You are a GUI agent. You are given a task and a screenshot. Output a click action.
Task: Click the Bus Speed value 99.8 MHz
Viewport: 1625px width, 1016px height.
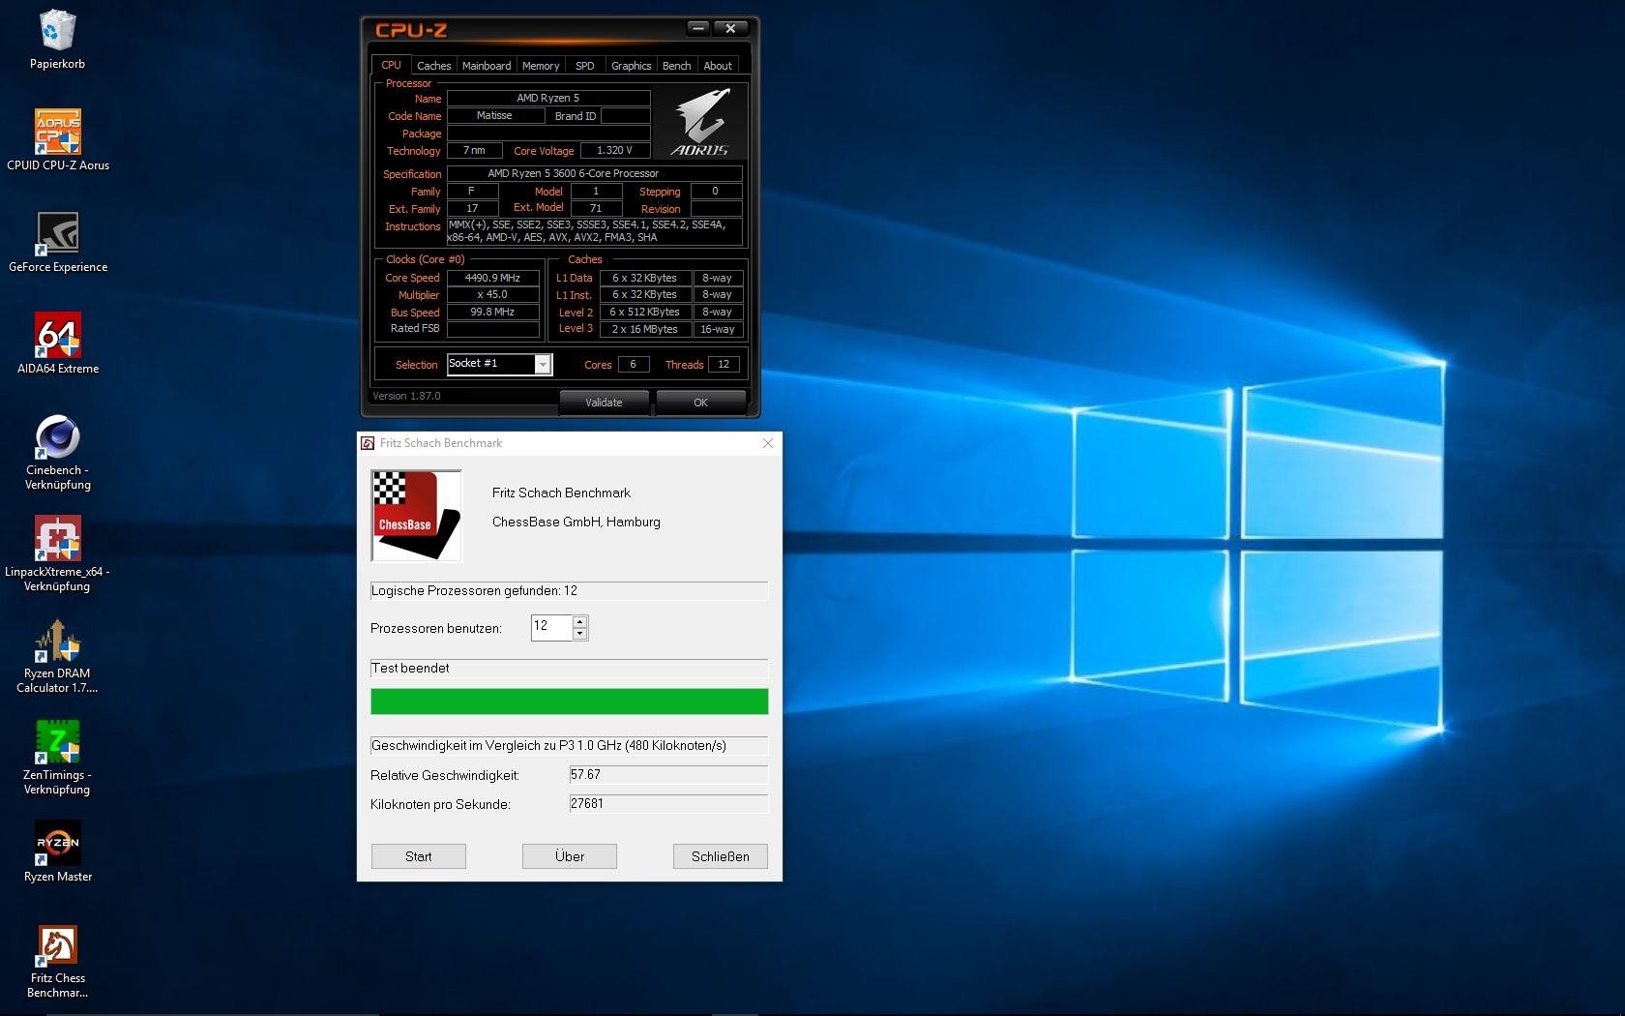point(492,312)
